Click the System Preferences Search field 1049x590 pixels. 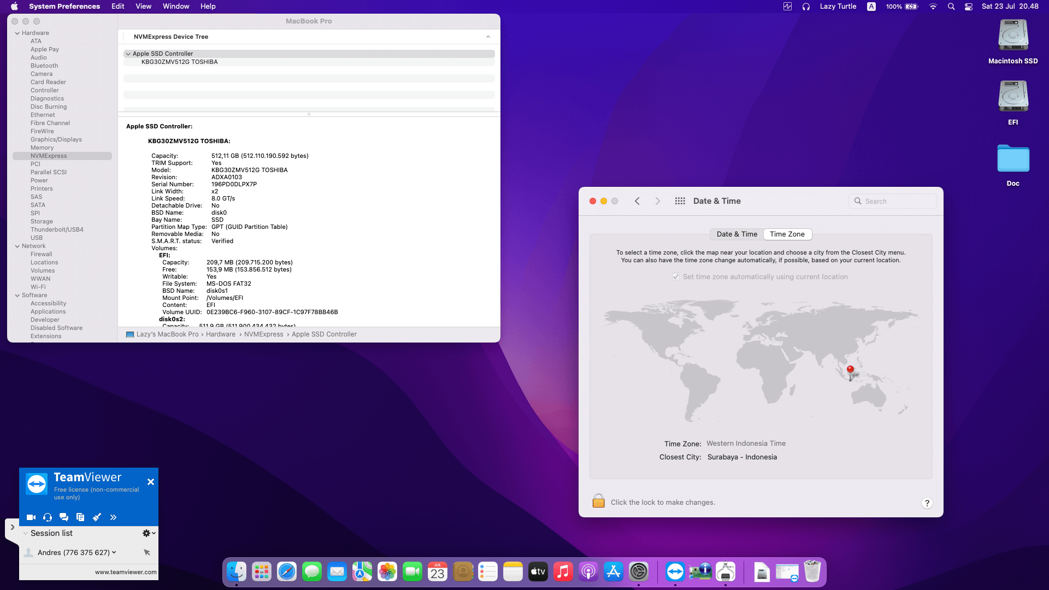click(893, 201)
